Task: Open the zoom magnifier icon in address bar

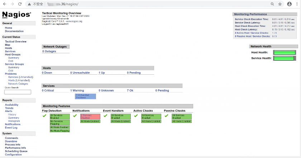Action: (x=272, y=4)
